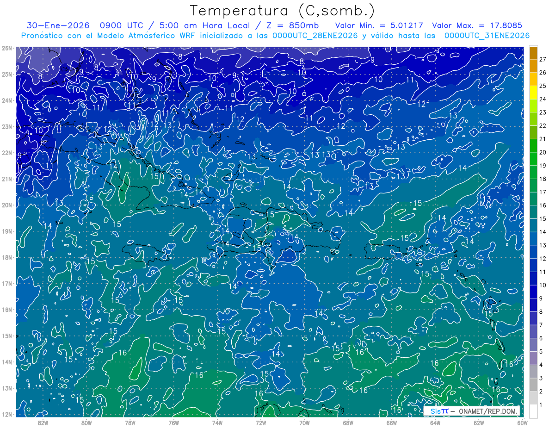555x429 pixels.
Task: Click the "Valor Min. = 5.01217" value
Action: pyautogui.click(x=379, y=25)
